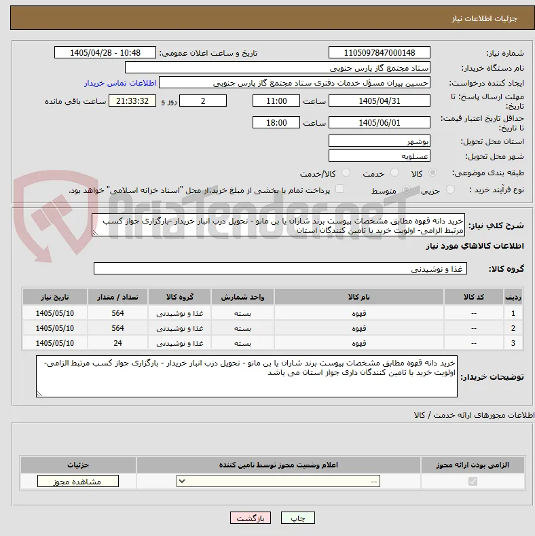
Task: Click date 1405/05/10 in row 1
Action: pyautogui.click(x=55, y=313)
